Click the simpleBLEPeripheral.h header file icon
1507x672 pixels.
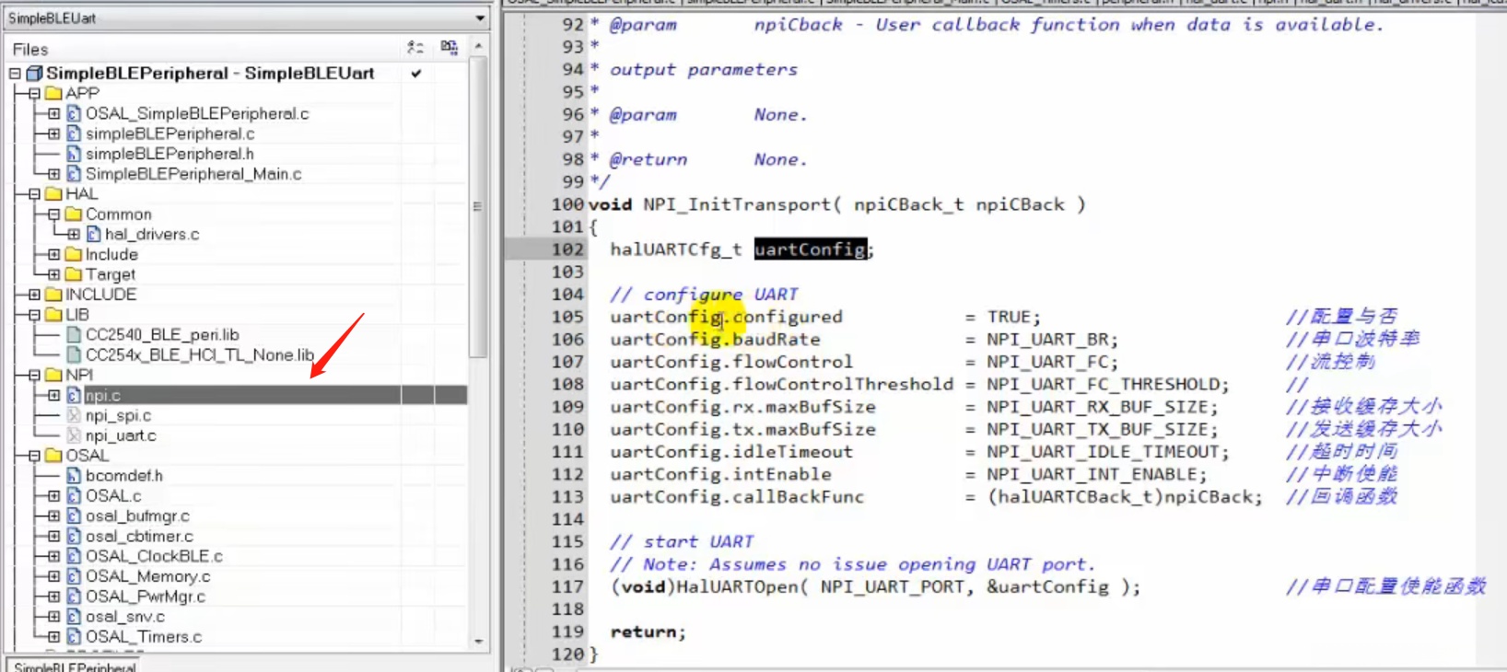click(74, 154)
